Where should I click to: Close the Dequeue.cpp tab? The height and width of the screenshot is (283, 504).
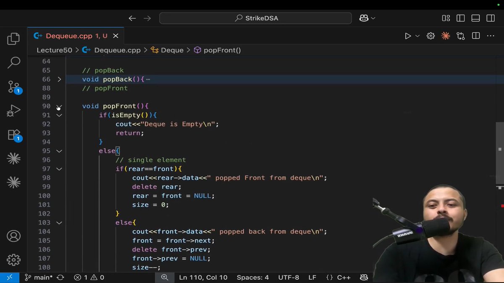pyautogui.click(x=115, y=36)
